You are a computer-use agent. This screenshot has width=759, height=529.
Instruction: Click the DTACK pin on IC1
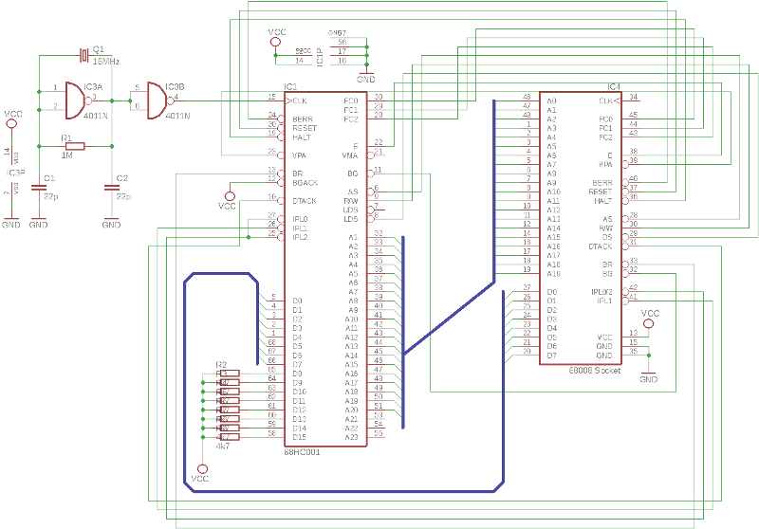pos(305,201)
